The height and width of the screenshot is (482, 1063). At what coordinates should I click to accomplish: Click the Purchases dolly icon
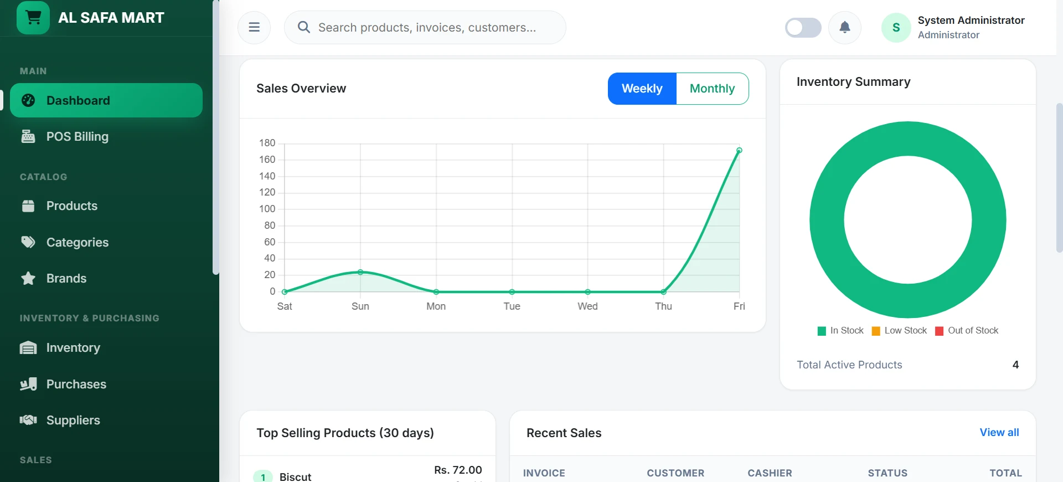coord(28,384)
